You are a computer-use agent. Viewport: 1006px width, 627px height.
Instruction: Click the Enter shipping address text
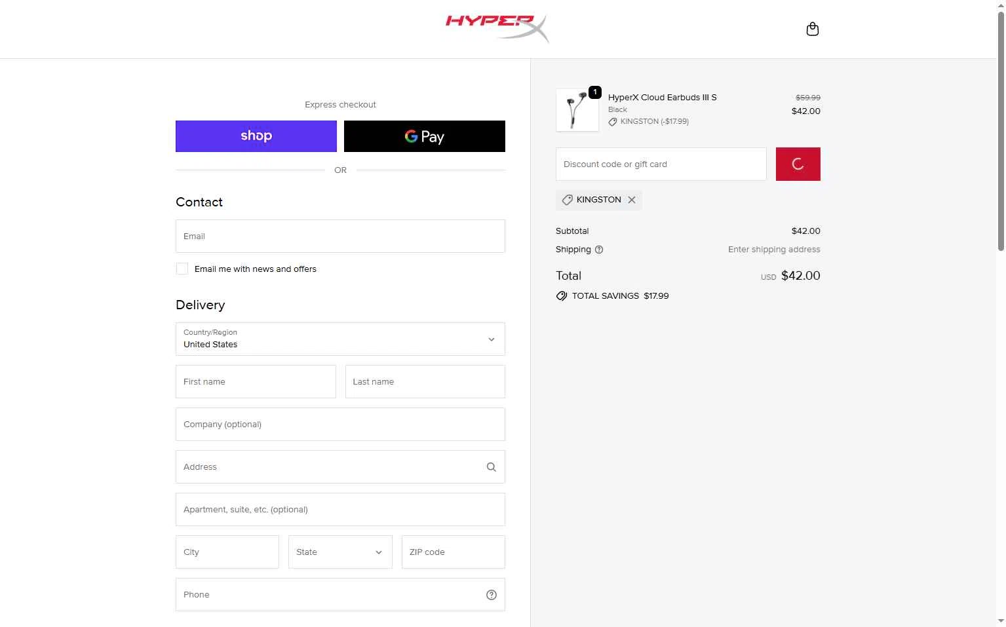(x=774, y=250)
